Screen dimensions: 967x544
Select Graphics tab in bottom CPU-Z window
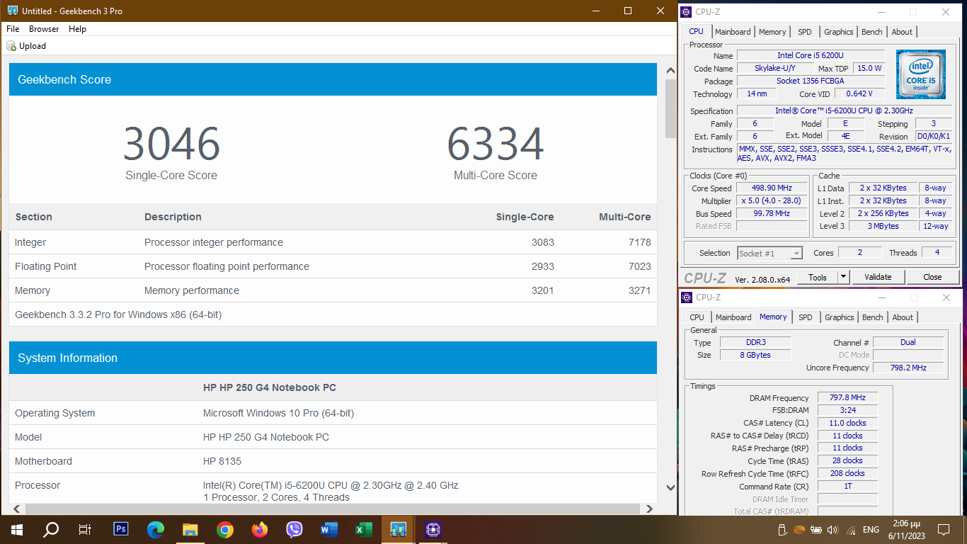[x=840, y=317]
